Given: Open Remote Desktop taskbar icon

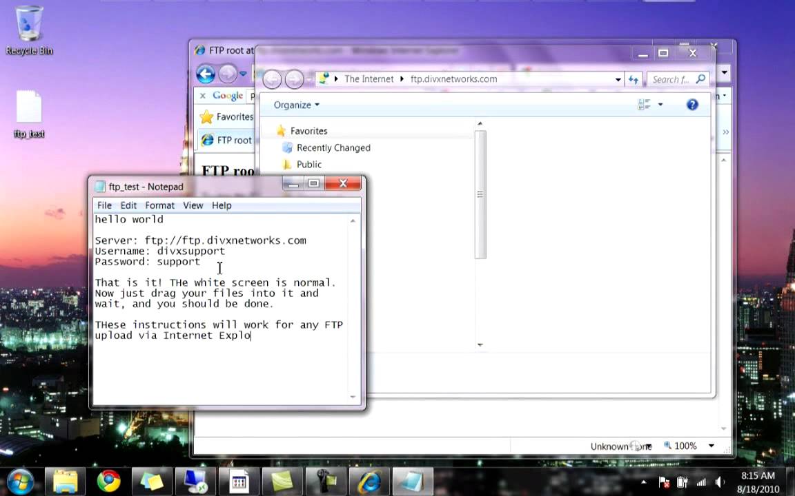Looking at the screenshot, I should click(x=195, y=482).
